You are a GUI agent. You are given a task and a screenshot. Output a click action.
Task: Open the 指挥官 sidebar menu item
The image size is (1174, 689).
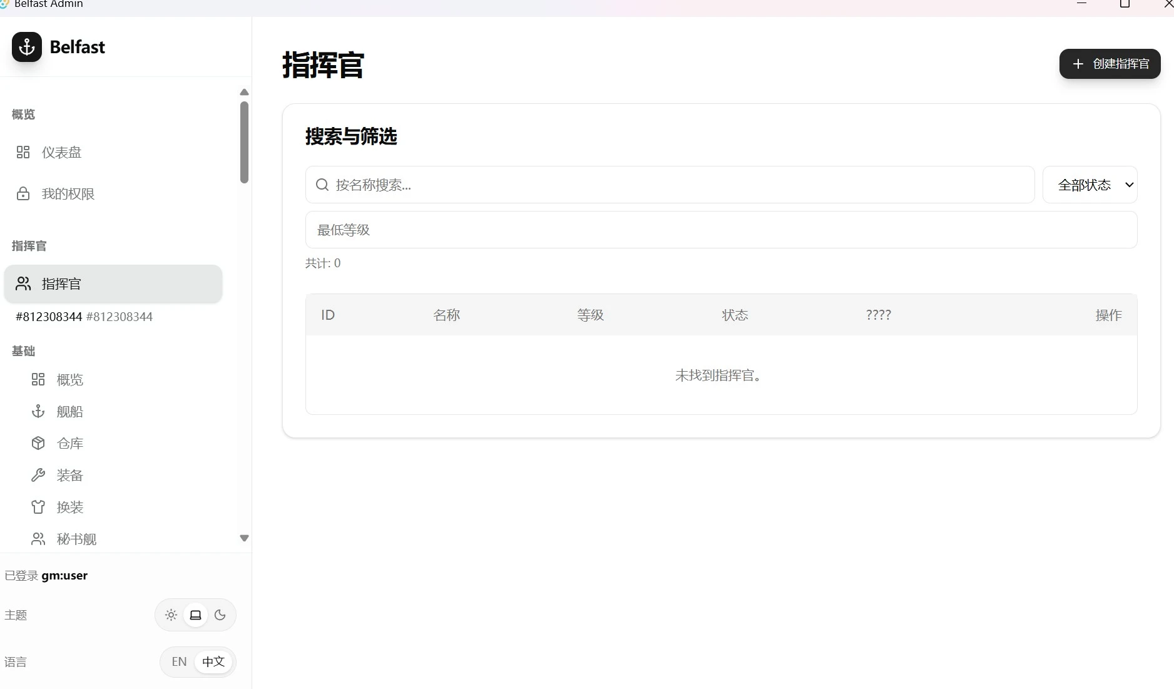pos(113,284)
